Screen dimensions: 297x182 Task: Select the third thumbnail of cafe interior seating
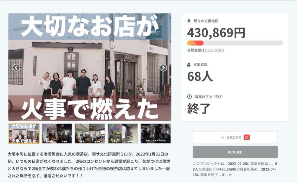pyautogui.click(x=90, y=133)
